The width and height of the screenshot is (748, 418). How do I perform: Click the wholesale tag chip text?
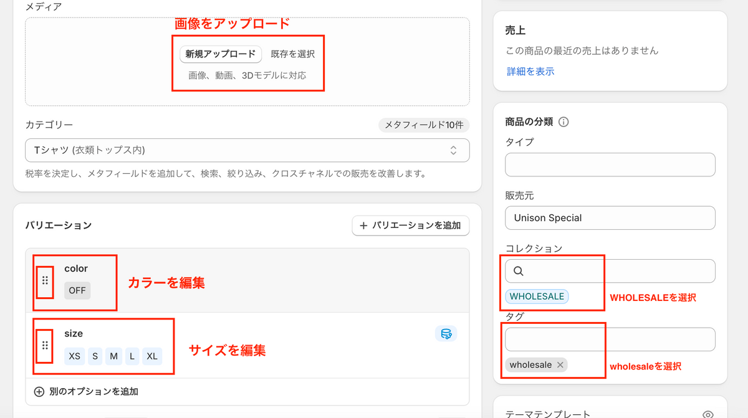click(530, 365)
